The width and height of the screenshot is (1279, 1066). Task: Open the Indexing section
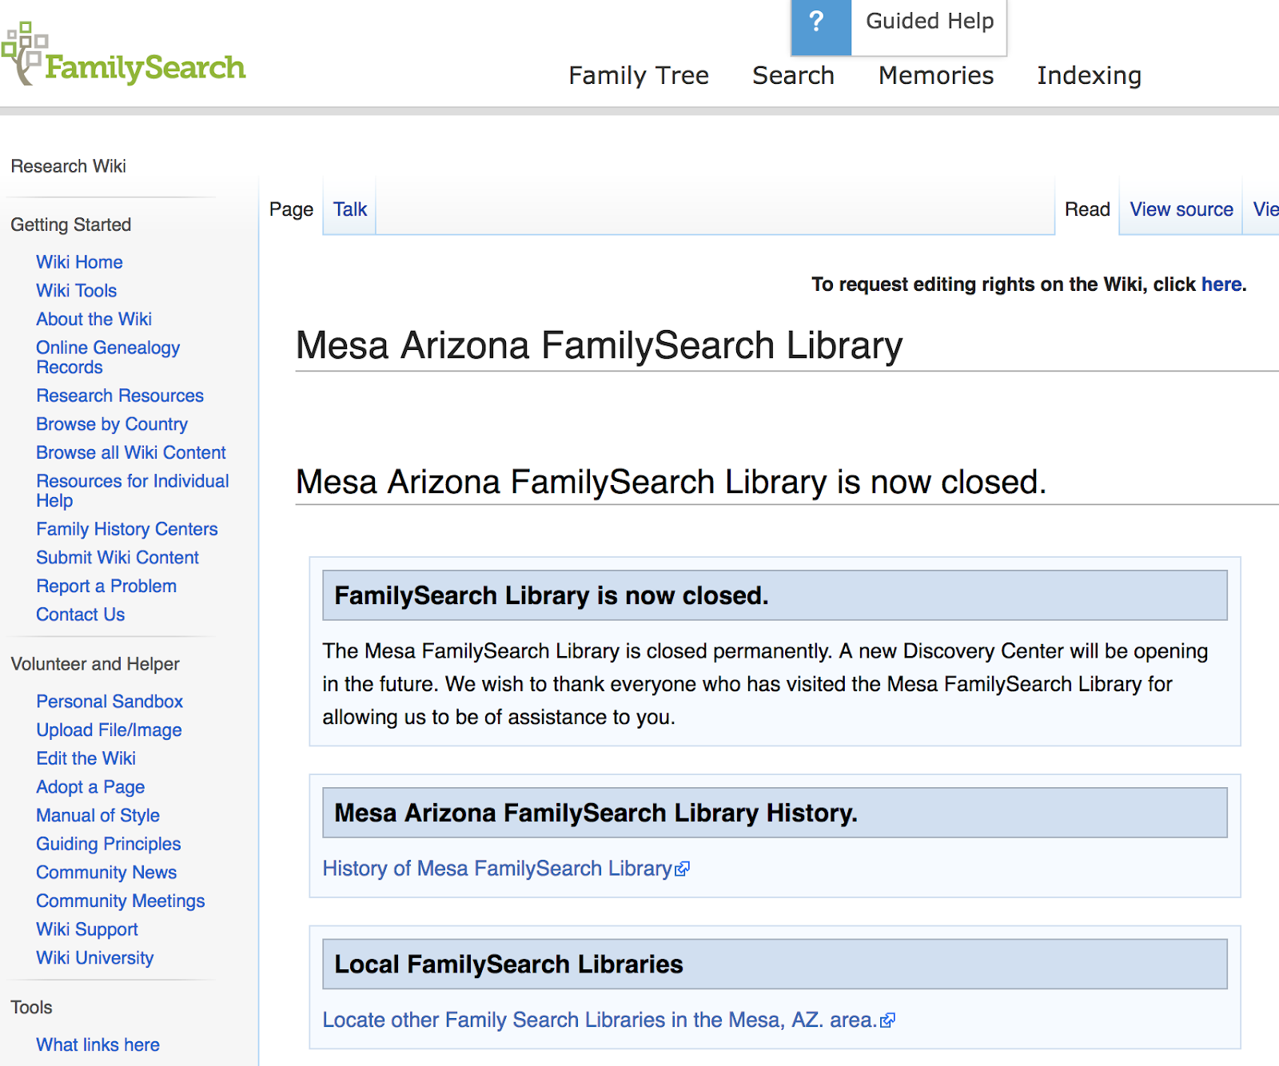(1089, 75)
